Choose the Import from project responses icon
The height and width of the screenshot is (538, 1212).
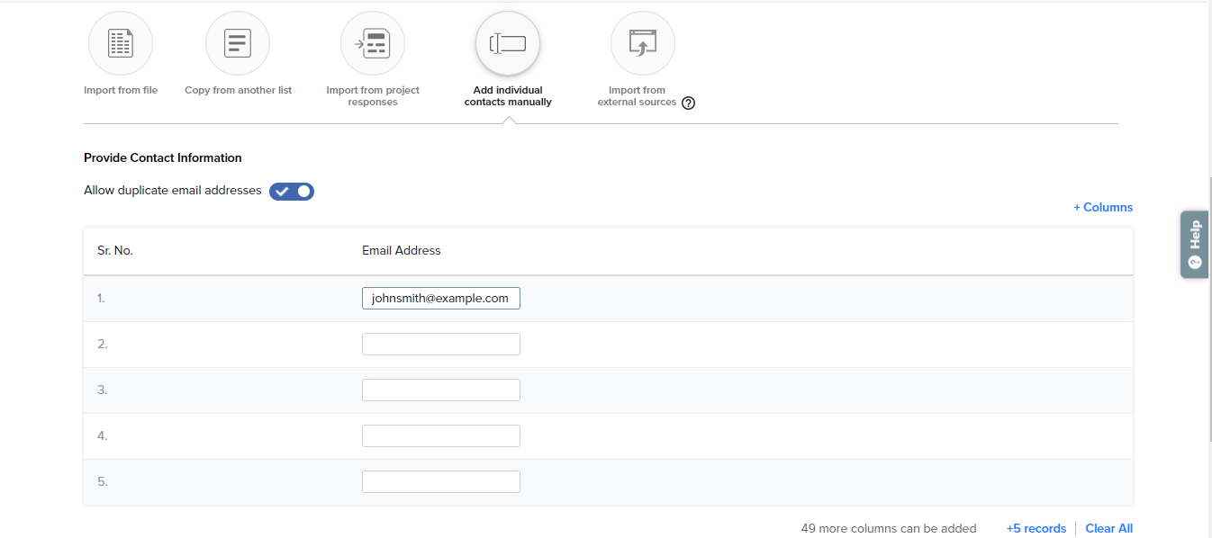coord(373,43)
